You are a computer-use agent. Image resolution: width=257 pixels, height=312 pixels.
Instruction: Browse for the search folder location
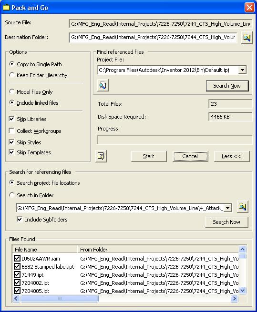coord(242,207)
